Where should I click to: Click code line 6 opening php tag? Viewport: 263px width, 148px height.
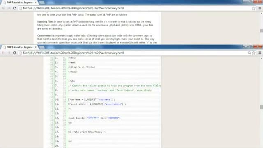pos(72,81)
